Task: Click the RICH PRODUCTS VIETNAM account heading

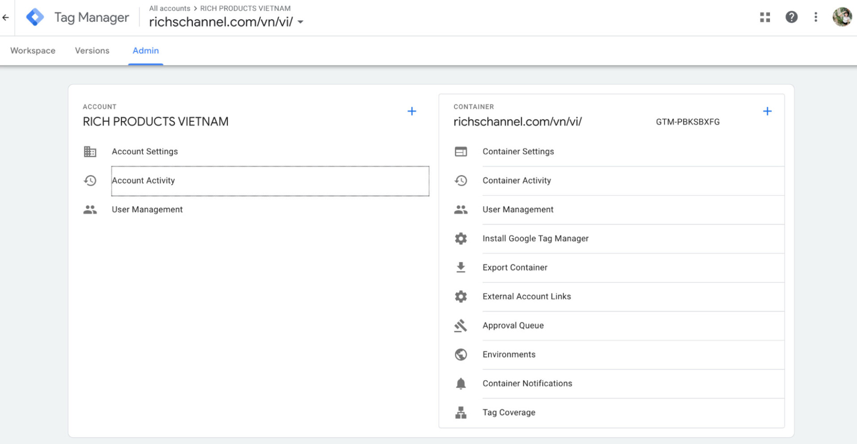Action: [155, 122]
